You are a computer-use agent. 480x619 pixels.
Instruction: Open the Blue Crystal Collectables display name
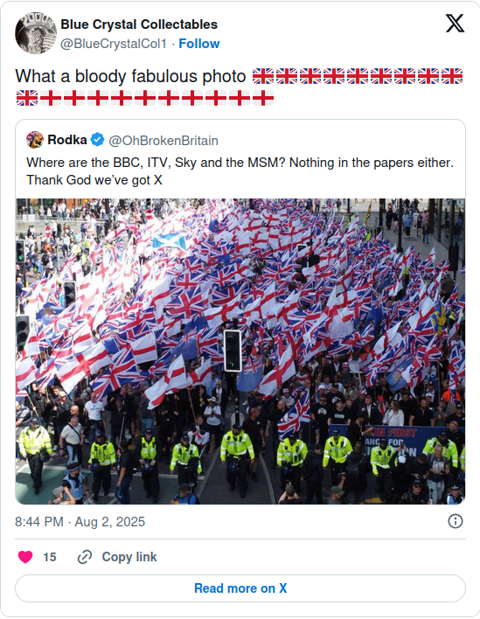click(139, 24)
